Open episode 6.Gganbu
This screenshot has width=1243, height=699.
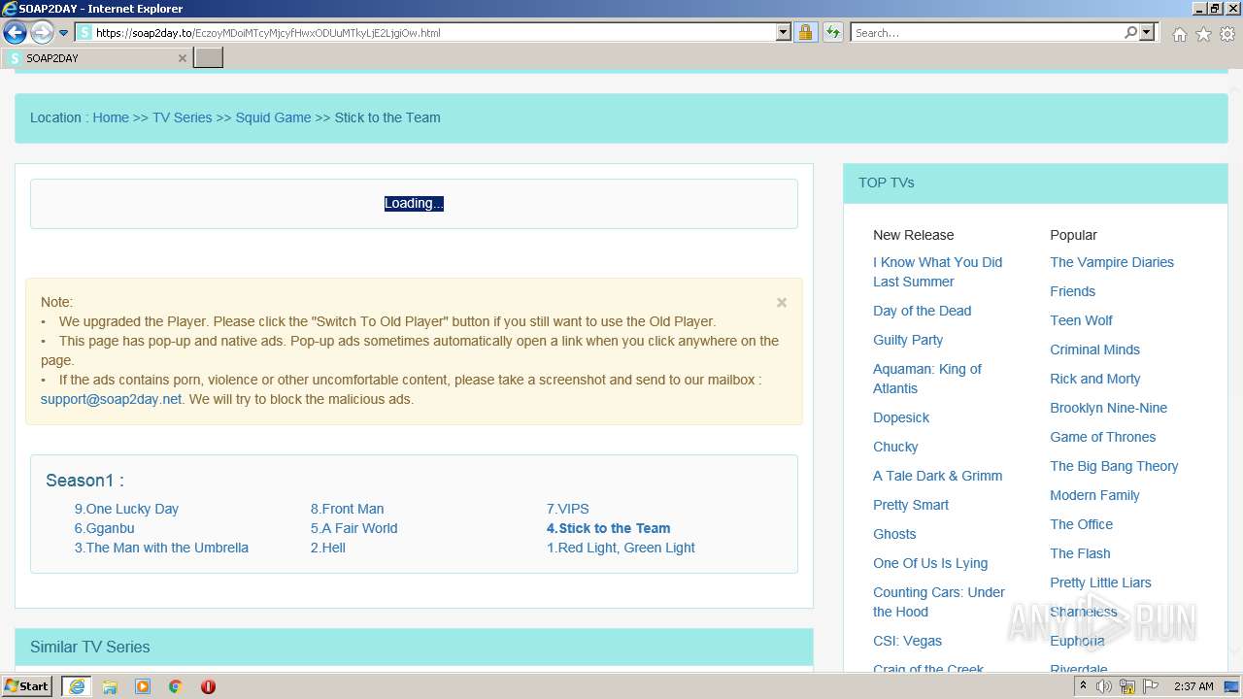point(104,528)
